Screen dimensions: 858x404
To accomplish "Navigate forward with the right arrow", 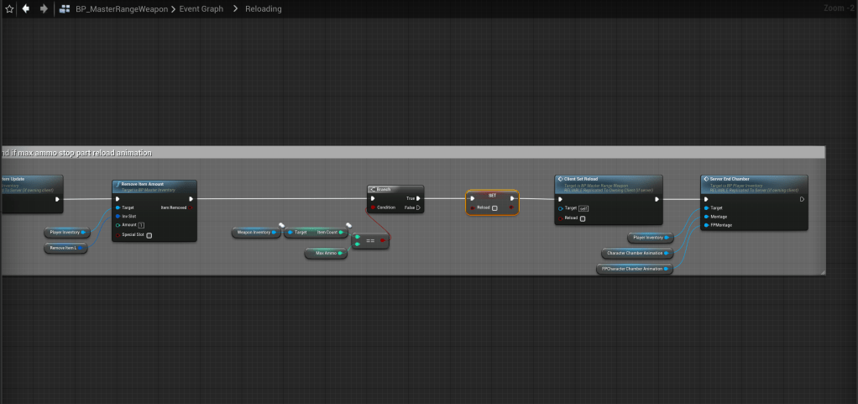I will point(44,9).
